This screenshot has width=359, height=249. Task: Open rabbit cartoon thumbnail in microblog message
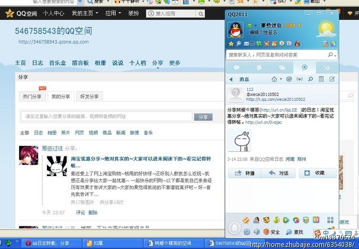(x=239, y=140)
